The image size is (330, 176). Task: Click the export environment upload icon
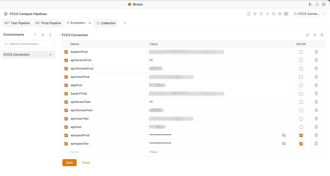click(51, 34)
